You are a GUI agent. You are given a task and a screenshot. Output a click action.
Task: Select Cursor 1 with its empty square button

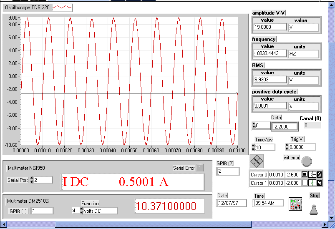305,183
